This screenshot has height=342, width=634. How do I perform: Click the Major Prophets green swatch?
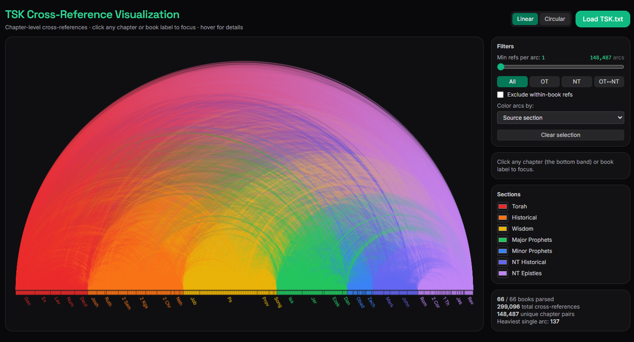pos(503,240)
